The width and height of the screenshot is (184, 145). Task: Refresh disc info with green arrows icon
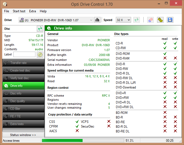click(40, 29)
